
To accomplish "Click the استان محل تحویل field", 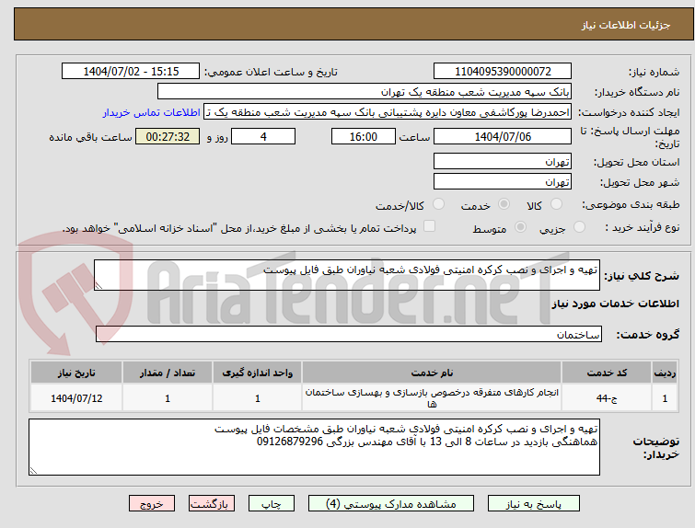I will pos(503,161).
